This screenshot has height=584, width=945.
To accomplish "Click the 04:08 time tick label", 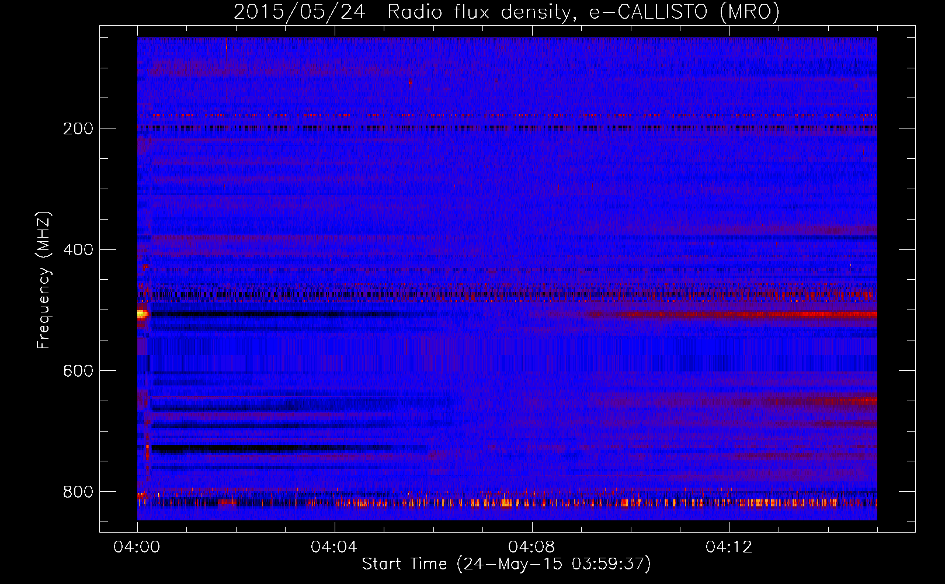I will tap(531, 547).
